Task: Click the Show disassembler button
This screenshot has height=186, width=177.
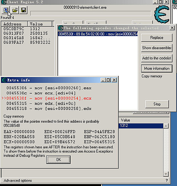Action: click(157, 48)
